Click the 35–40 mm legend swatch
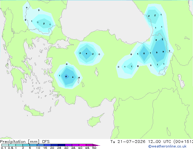 75,145
